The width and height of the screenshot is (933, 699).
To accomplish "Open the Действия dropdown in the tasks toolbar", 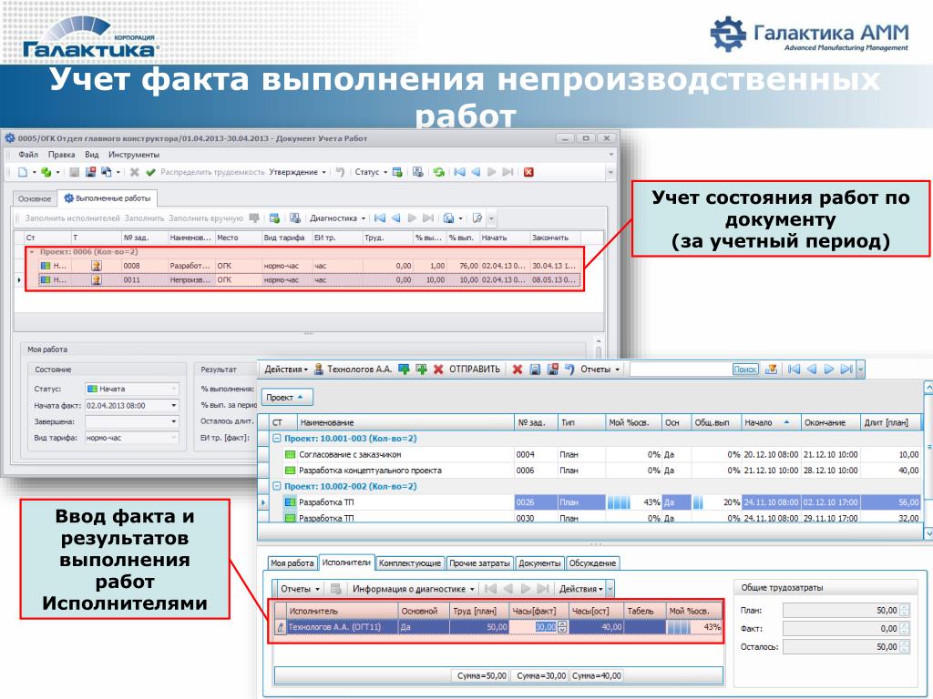I will point(285,370).
